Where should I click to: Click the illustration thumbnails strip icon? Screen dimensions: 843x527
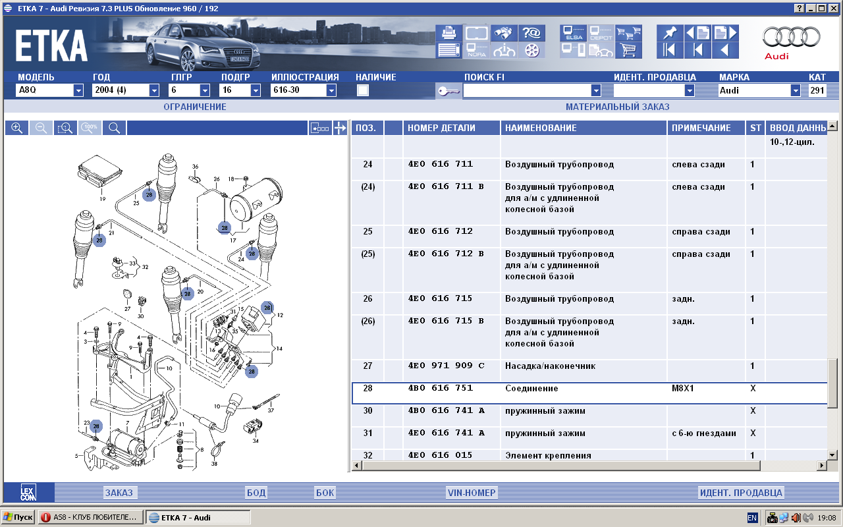(320, 128)
